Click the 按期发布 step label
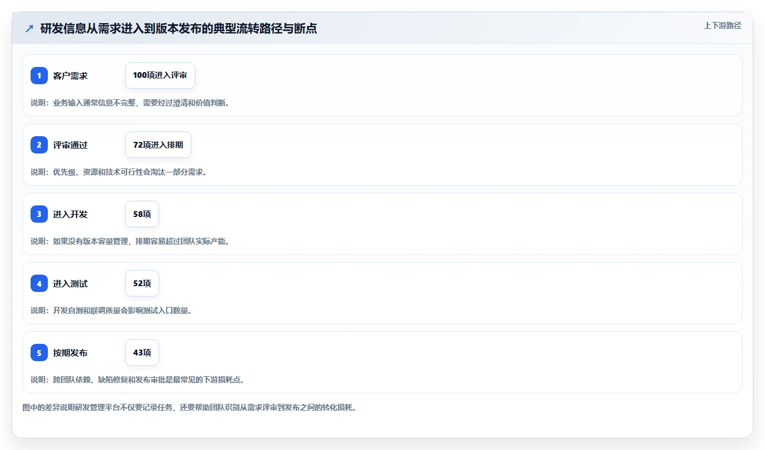This screenshot has height=450, width=765. point(70,352)
